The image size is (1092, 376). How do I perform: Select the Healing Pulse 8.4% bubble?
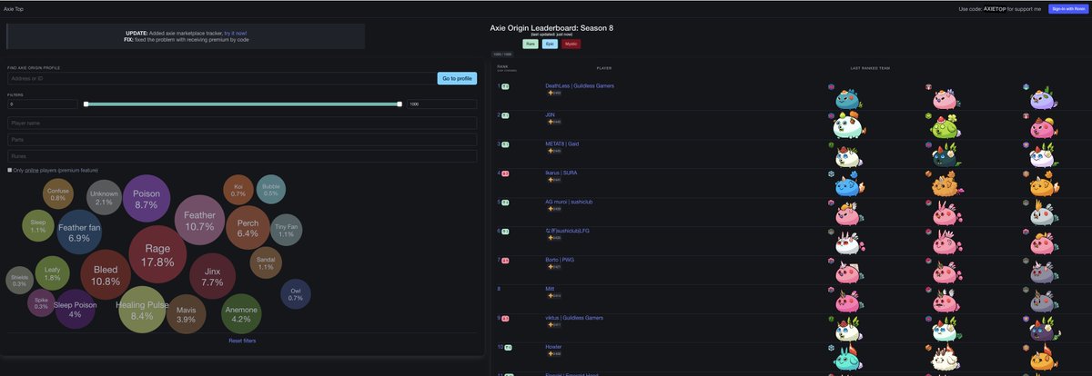tap(142, 311)
